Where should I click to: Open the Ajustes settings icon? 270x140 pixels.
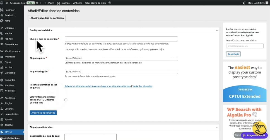[x=2, y=120]
